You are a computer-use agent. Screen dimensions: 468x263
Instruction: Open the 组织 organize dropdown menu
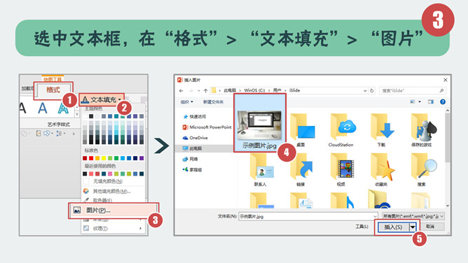(186, 102)
